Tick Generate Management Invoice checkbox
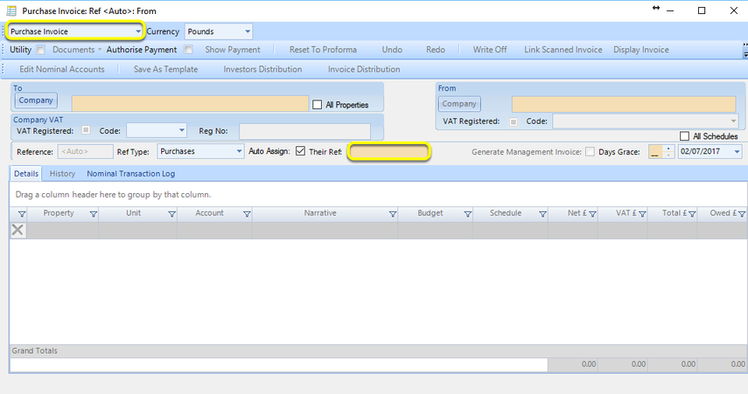The image size is (748, 394). [591, 151]
